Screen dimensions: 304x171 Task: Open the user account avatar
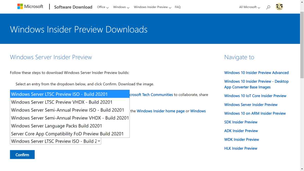click(x=279, y=7)
